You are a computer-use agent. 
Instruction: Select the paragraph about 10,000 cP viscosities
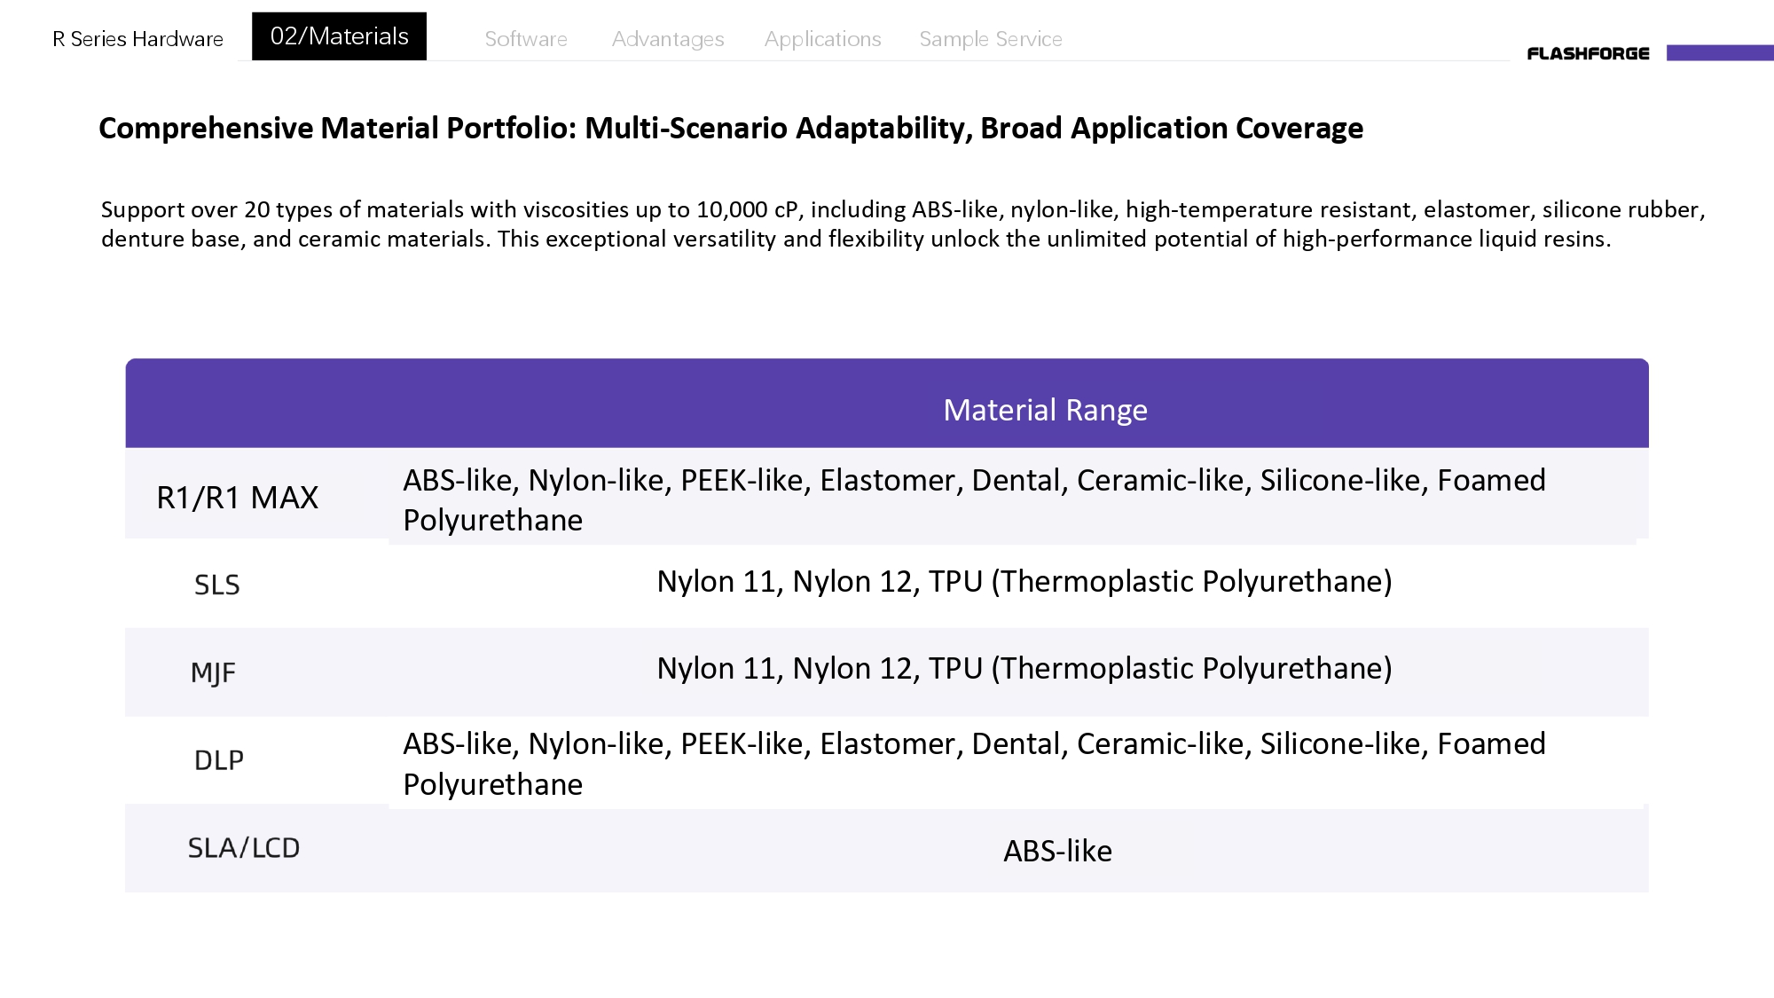click(903, 224)
